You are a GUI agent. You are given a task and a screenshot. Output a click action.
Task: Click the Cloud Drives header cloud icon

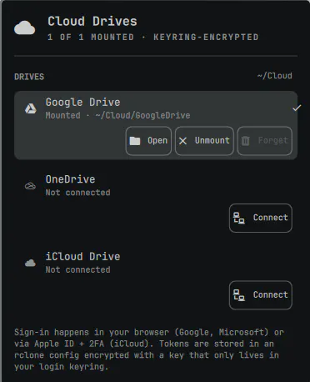pyautogui.click(x=25, y=28)
